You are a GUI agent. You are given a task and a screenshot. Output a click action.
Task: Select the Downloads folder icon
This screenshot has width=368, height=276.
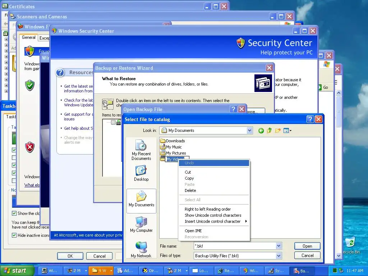pyautogui.click(x=163, y=141)
